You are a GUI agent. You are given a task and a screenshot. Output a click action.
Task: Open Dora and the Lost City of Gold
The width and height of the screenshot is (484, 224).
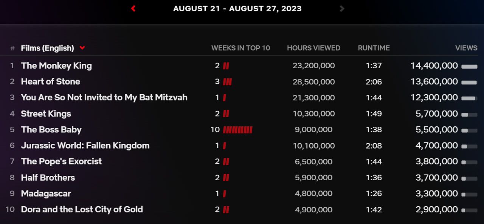pyautogui.click(x=82, y=209)
